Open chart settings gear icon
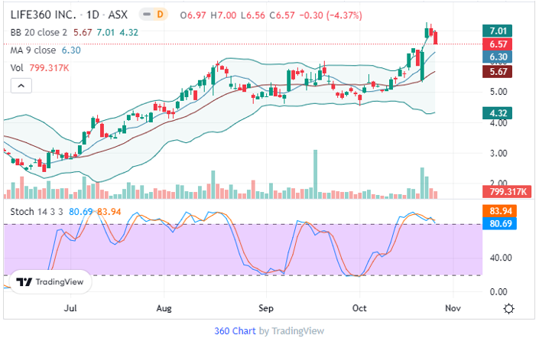Image resolution: width=539 pixels, height=338 pixels. click(509, 308)
